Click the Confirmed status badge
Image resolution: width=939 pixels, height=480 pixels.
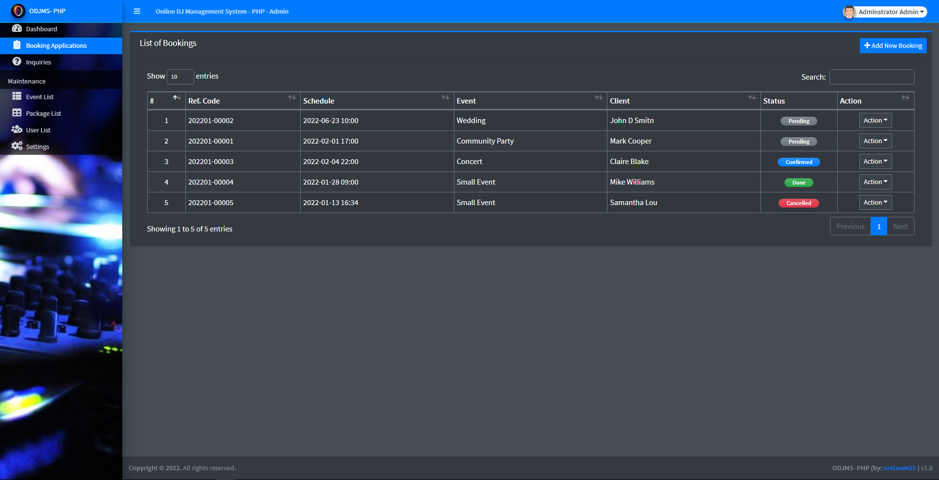coord(799,162)
